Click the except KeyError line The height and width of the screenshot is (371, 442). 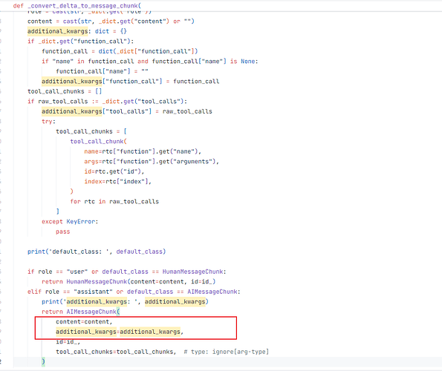tap(70, 222)
